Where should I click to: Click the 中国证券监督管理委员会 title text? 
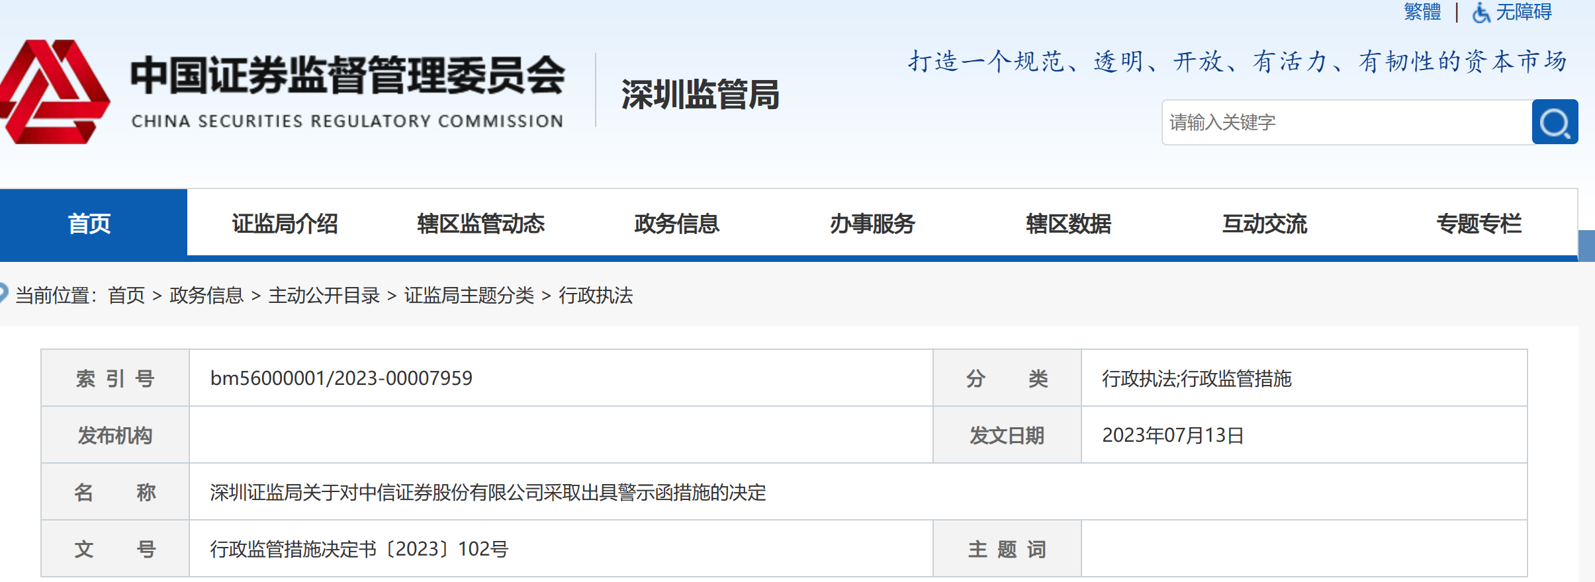pos(347,75)
